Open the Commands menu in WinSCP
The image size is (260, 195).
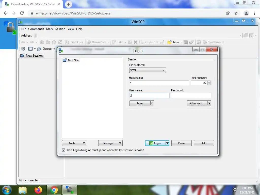36,29
